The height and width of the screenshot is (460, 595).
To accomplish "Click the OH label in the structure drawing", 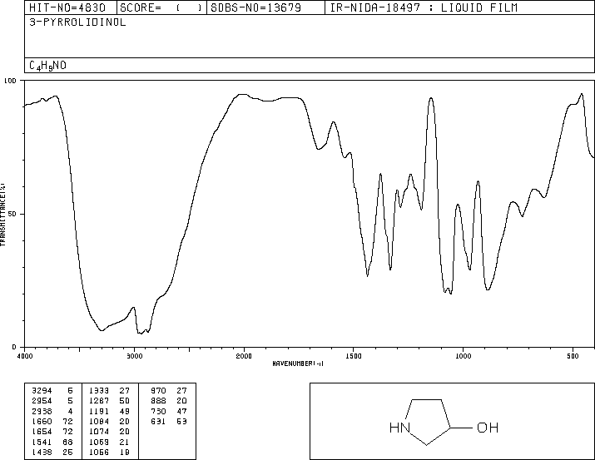I will click(488, 428).
